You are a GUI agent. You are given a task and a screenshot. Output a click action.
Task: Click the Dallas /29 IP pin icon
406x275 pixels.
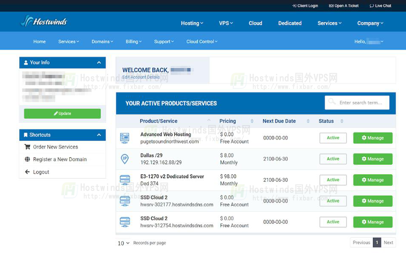tap(125, 159)
